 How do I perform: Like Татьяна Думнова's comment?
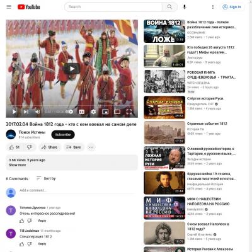click(21, 220)
